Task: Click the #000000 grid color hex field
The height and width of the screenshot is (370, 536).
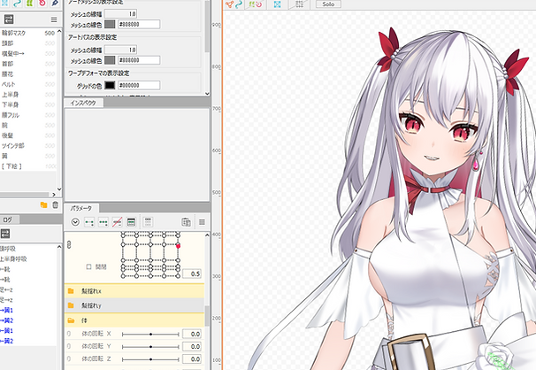Action: coord(139,85)
